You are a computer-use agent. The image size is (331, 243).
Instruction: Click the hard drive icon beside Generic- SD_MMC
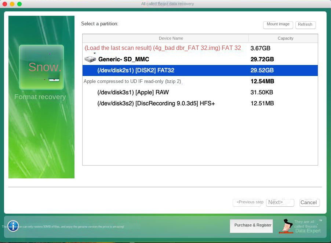click(x=90, y=59)
